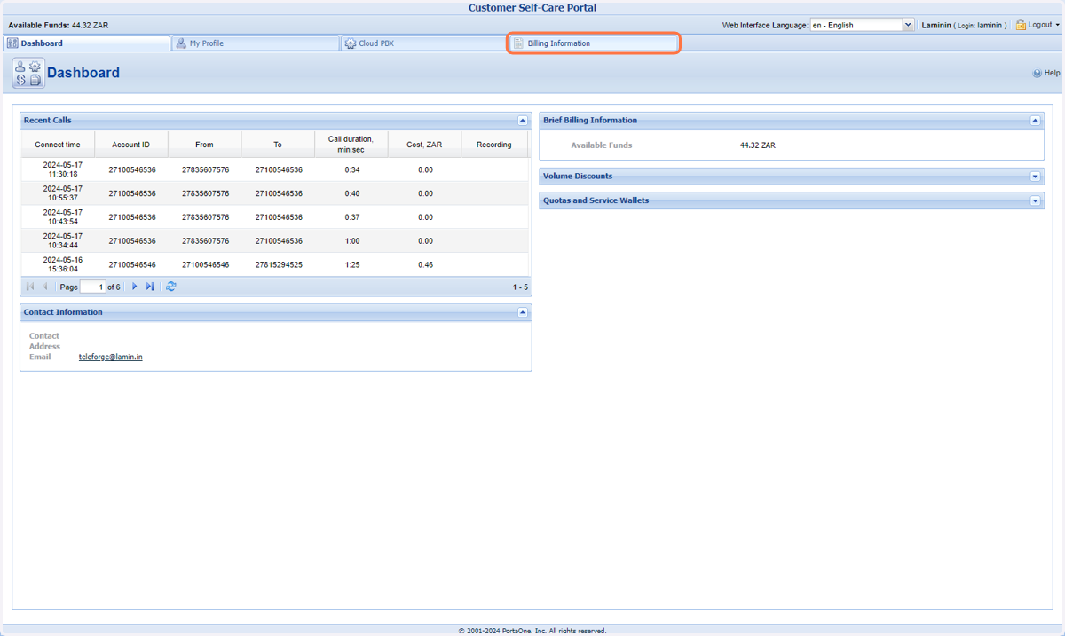Click destination number 27815294525
Viewport: 1065px width, 636px height.
point(279,265)
